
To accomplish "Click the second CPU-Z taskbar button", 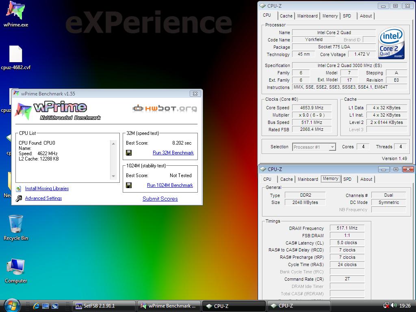I will (299, 306).
